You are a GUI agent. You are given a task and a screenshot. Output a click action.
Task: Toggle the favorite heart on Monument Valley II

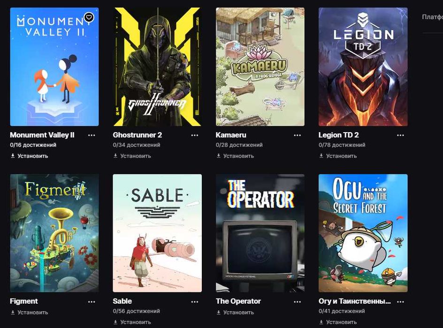click(89, 17)
